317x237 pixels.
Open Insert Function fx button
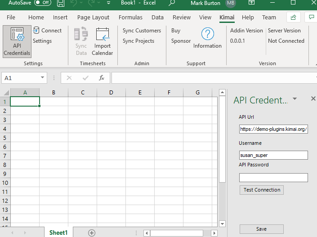102,78
